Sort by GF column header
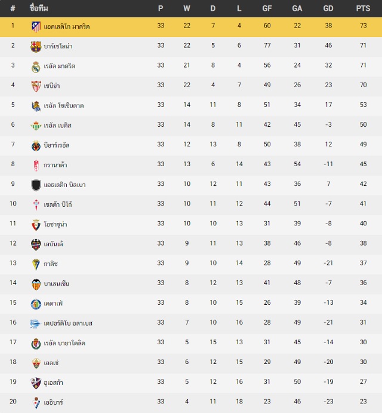 point(267,8)
